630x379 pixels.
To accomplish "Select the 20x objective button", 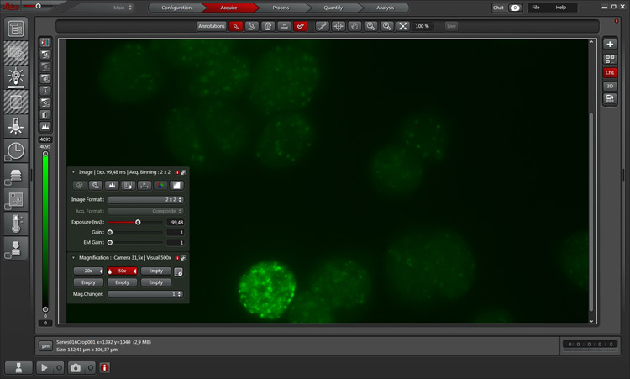I will tap(87, 271).
